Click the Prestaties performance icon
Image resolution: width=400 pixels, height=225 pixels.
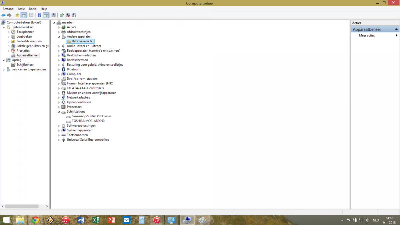13,50
